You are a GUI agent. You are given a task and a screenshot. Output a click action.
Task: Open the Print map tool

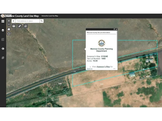(x=14, y=26)
